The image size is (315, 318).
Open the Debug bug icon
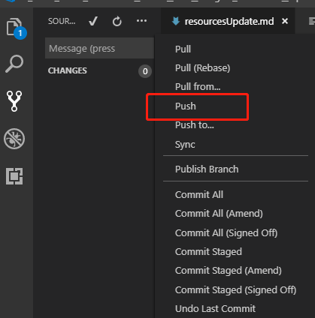[x=14, y=139]
